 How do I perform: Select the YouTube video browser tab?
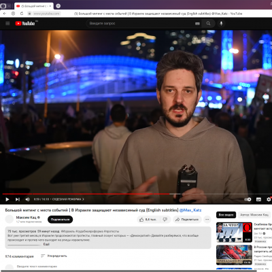pyautogui.click(x=33, y=6)
